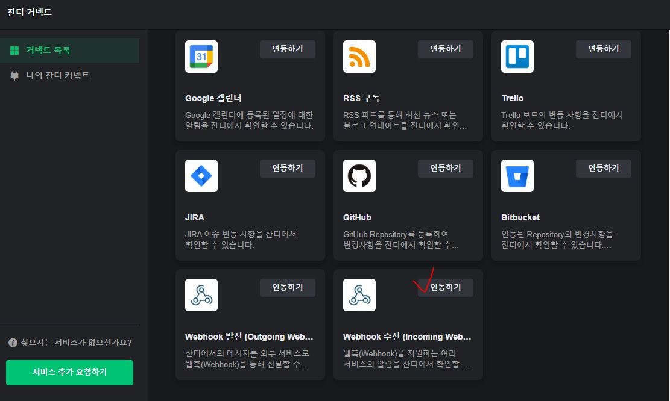Image resolution: width=670 pixels, height=401 pixels.
Task: Click the plug icon beside 나의 잔디 커넥트
Action: (x=14, y=76)
